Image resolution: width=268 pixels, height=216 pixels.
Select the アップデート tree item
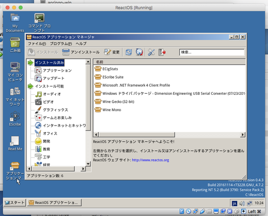point(54,78)
